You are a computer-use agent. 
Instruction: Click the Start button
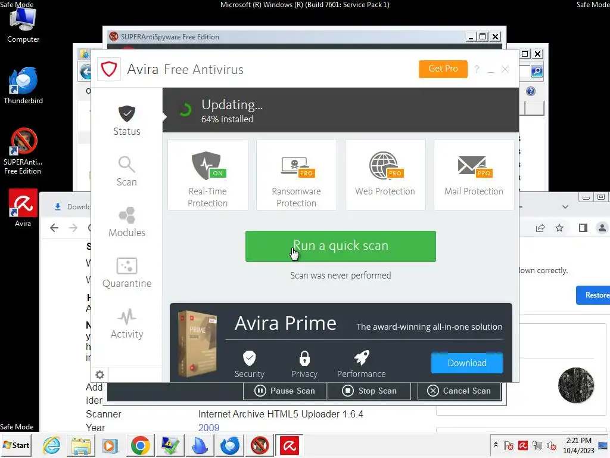tap(16, 445)
